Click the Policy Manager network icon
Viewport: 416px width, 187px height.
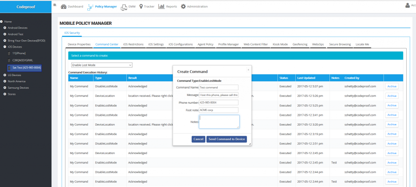click(x=91, y=7)
